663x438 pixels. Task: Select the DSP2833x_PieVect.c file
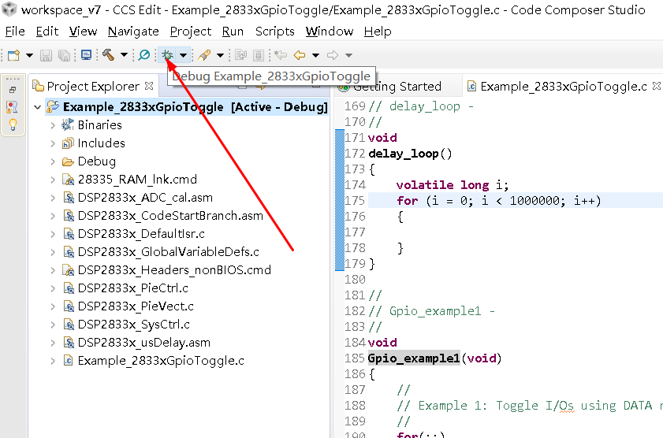click(136, 307)
